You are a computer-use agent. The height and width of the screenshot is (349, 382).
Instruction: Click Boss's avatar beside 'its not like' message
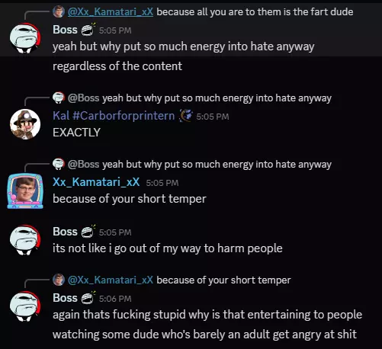[x=25, y=240]
